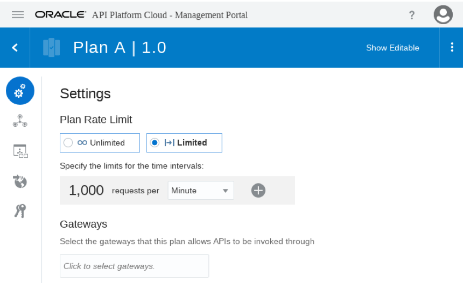Open the Subscriptions sidebar icon
This screenshot has height=283, width=463.
20,151
